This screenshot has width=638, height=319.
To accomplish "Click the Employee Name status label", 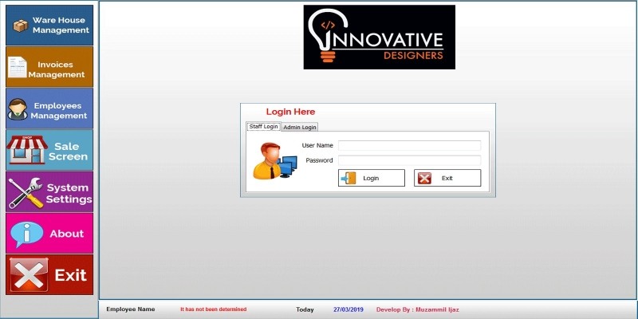I will 130,309.
